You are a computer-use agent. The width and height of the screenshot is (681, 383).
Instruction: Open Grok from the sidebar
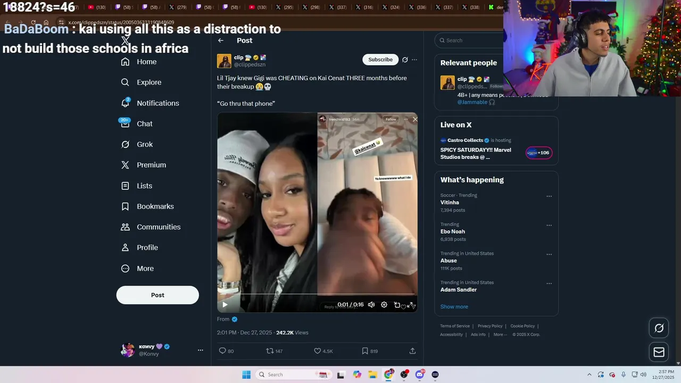pyautogui.click(x=137, y=145)
